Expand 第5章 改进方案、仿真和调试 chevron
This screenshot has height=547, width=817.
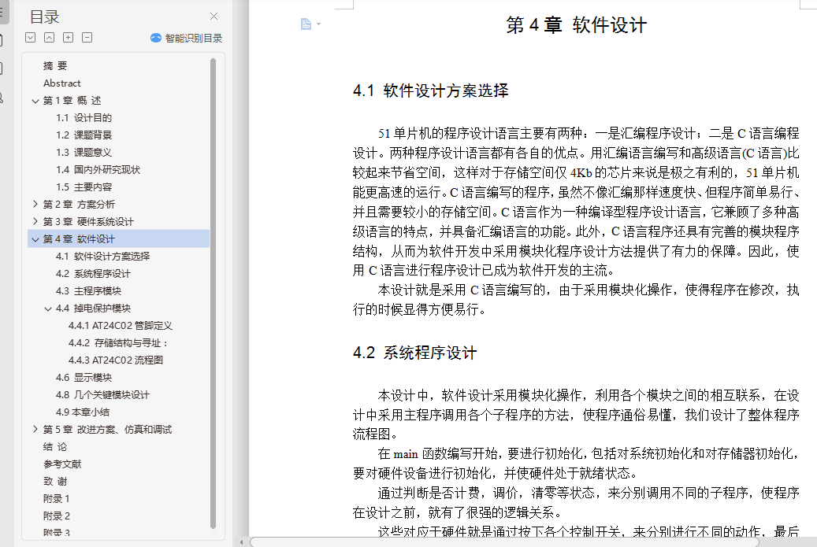(35, 429)
